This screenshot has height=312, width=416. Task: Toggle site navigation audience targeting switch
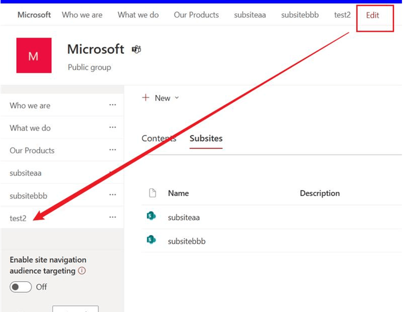point(21,287)
